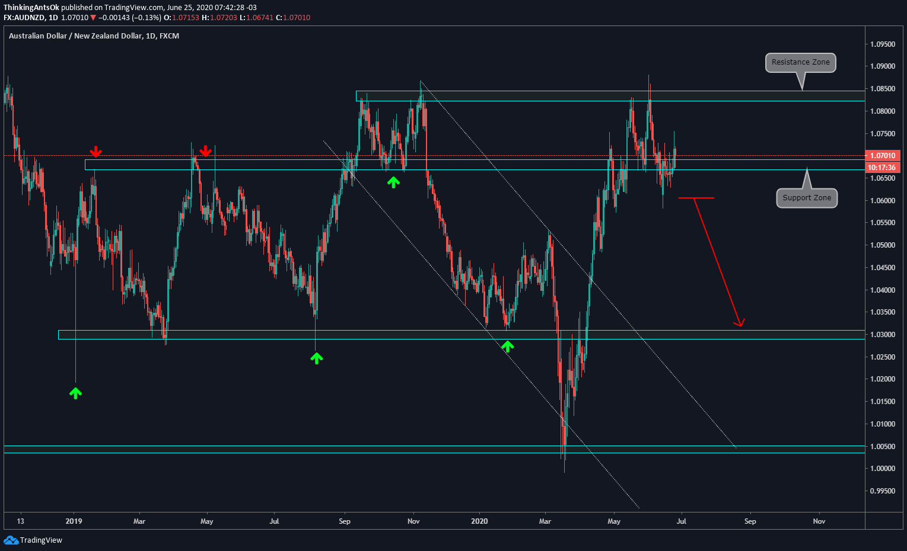Click the 1.02500 price axis label
This screenshot has width=907, height=551.
[x=883, y=357]
